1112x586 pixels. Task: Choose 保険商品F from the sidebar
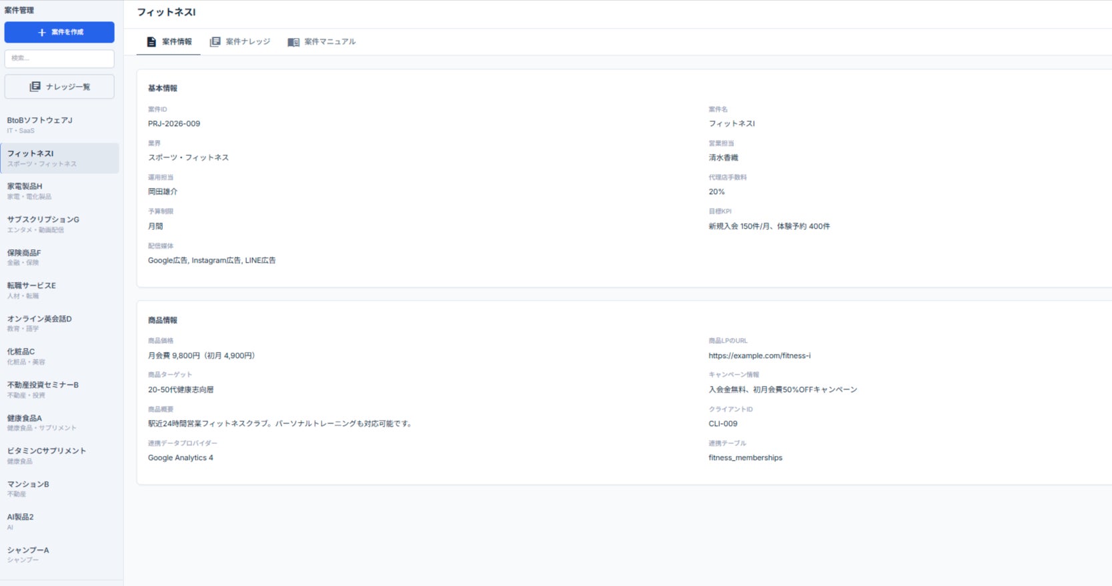tap(60, 257)
